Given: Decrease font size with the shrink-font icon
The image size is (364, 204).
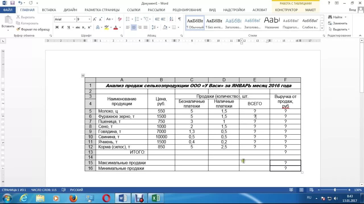Looking at the screenshot, I should (100, 19).
